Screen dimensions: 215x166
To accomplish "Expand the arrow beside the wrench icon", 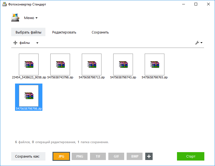I will coord(201,43).
